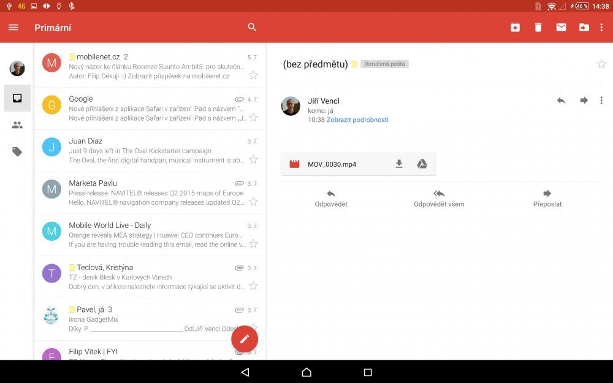613x383 pixels.
Task: Save the attachment to Google Drive
Action: pyautogui.click(x=422, y=164)
